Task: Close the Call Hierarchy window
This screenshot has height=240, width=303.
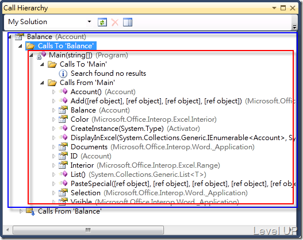Action: point(293,8)
